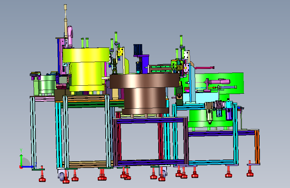Click the blue Z axis arrow of the triad
The image size is (290, 188).
point(28,167)
